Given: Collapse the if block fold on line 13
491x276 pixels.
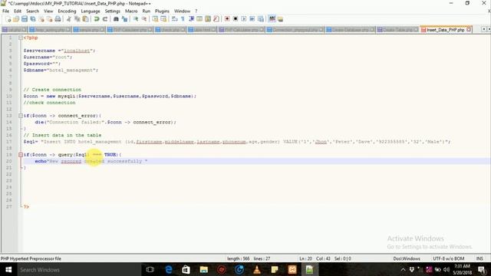Looking at the screenshot, I should coord(21,116).
